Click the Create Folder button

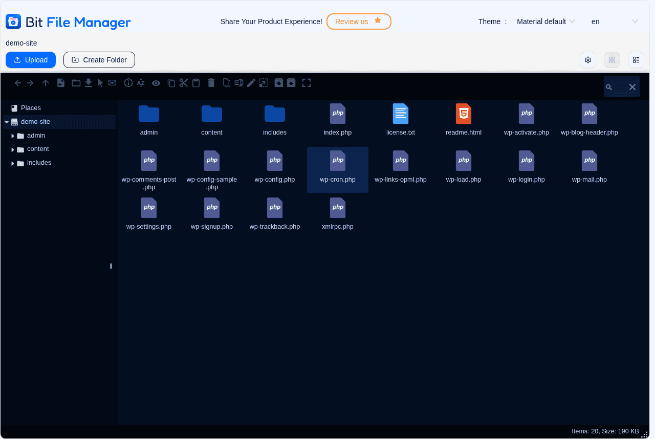(99, 60)
